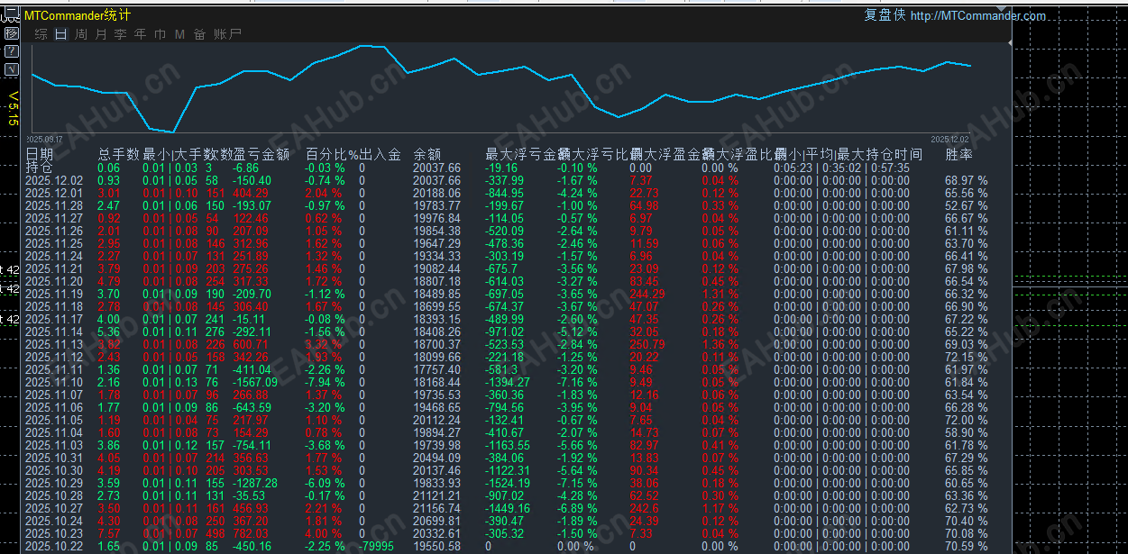Switch to the M tab

pyautogui.click(x=179, y=34)
